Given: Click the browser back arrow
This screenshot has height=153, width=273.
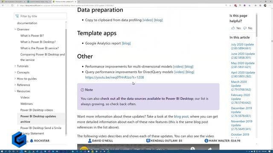Looking at the screenshot, I should point(3,6).
